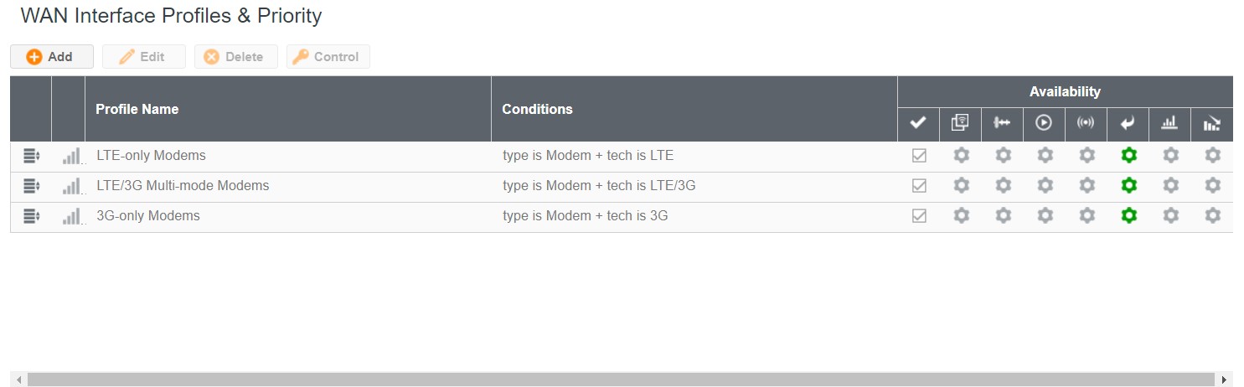1244x387 pixels.
Task: Click the horizontal scrollbar right arrow
Action: point(1226,379)
